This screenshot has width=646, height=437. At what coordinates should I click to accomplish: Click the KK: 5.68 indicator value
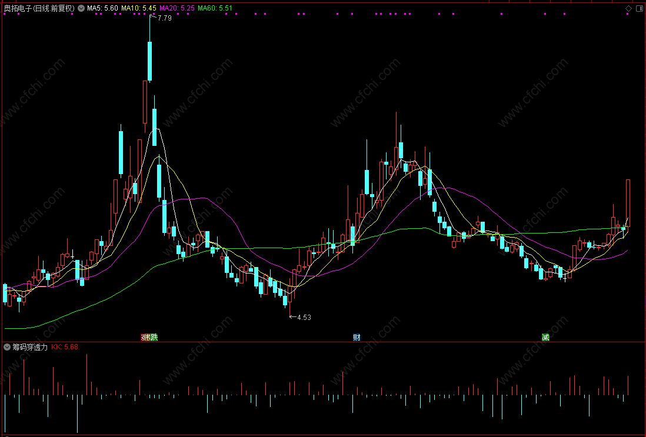click(65, 347)
